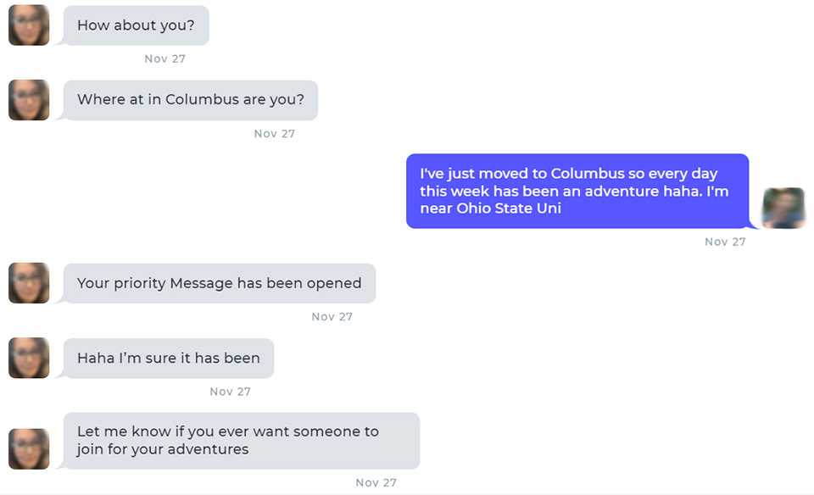
Task: Click the "Let me know if you ever want someone" message
Action: tap(241, 440)
